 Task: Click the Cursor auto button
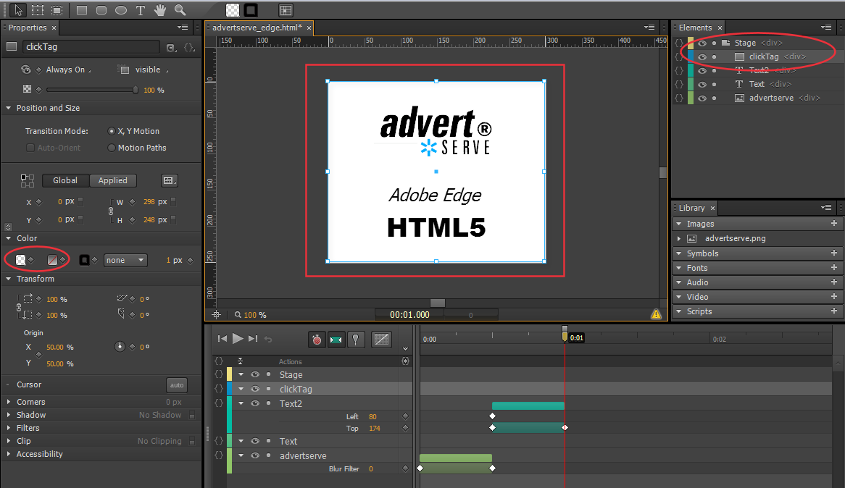[x=177, y=384]
